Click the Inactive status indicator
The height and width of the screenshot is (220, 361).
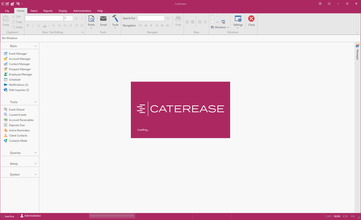[8, 216]
